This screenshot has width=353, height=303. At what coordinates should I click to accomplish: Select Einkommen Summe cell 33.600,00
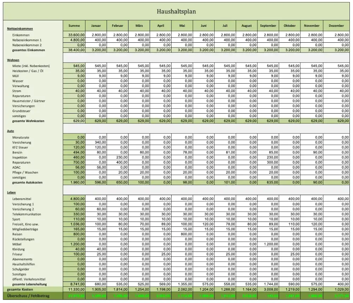pyautogui.click(x=74, y=35)
